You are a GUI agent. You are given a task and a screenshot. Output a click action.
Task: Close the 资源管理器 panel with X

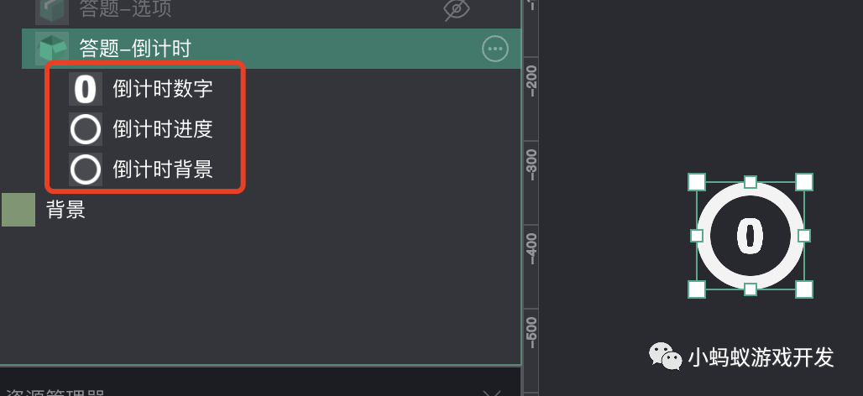pyautogui.click(x=491, y=393)
